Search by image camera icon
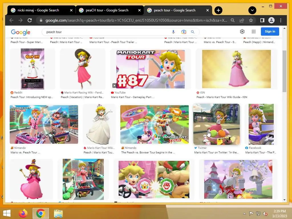This screenshot has width=292, height=219. pos(184,32)
